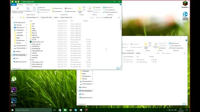Switch to Поделиться tab in Audition window

(x=29, y=5)
